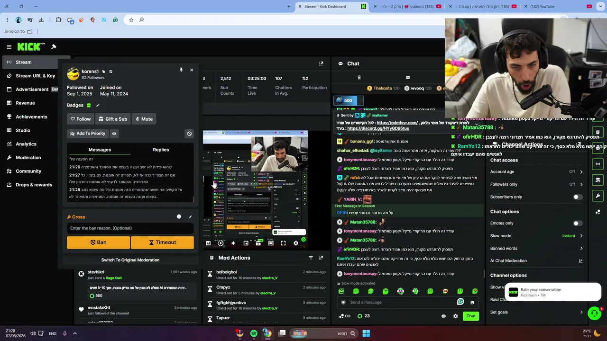
Task: Click the green Chat send button
Action: click(x=471, y=316)
